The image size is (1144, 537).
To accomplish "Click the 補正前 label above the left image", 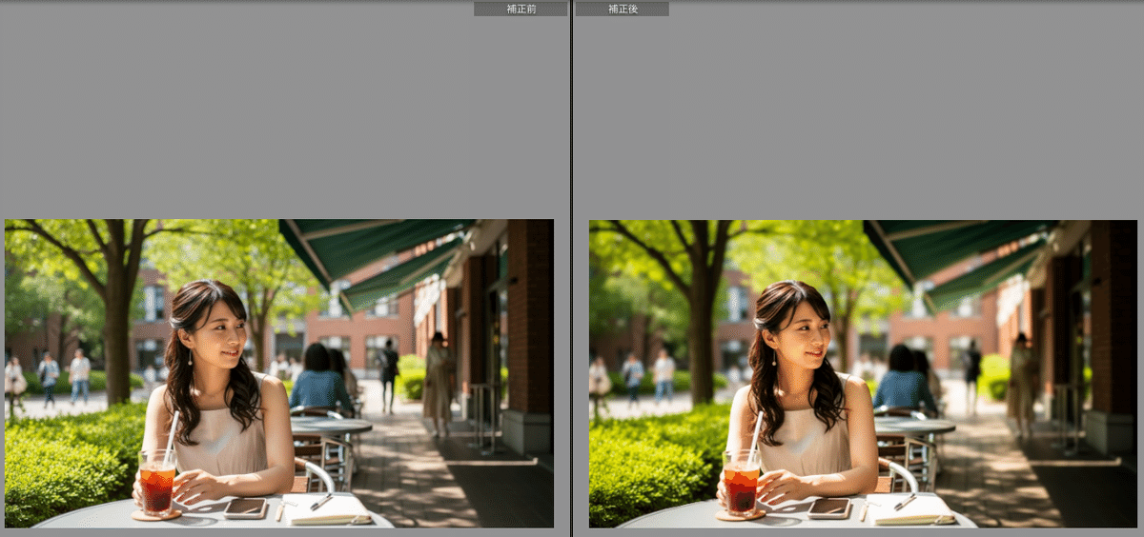I will 521,9.
